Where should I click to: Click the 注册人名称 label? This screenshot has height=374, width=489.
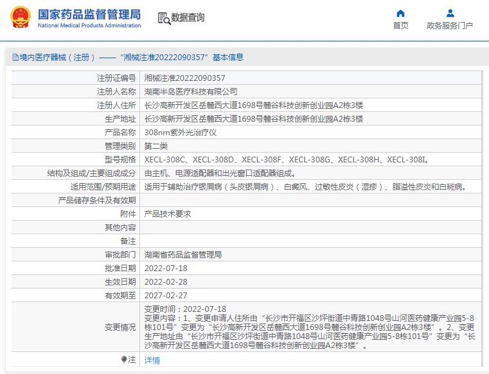(116, 91)
